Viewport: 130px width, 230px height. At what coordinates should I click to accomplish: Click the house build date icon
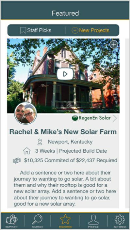(x=27, y=151)
